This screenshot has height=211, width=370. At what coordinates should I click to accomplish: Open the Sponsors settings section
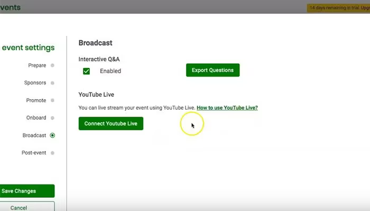click(x=35, y=83)
